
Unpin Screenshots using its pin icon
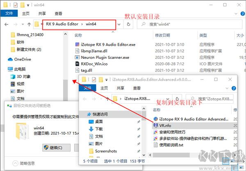coord(139,151)
